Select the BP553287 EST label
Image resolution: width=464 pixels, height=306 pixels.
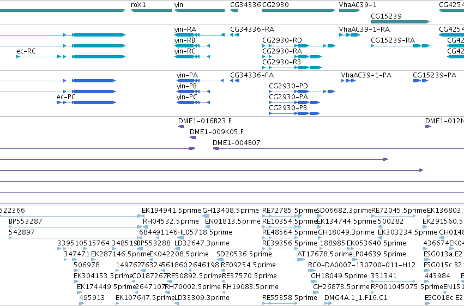(26, 221)
